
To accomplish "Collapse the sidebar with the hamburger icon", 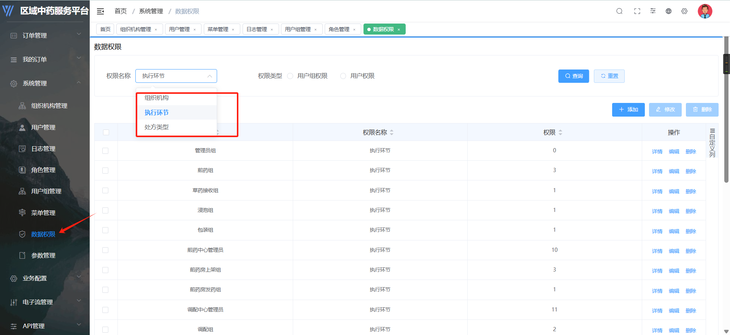I will (x=100, y=11).
